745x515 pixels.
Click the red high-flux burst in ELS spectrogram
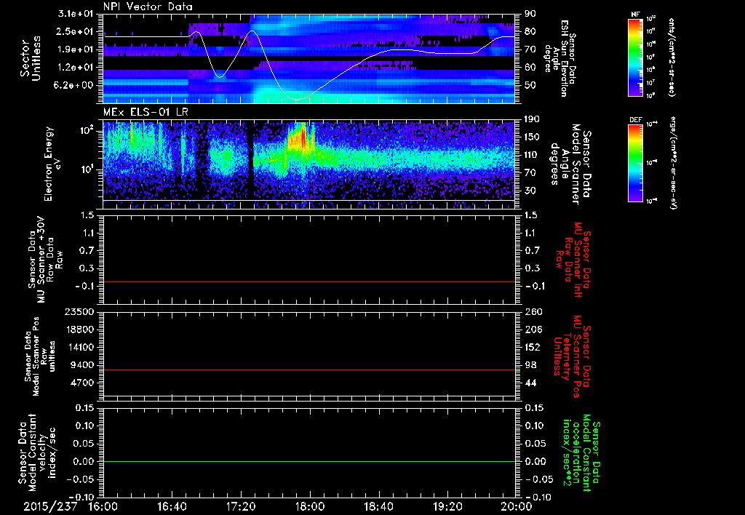[x=300, y=137]
